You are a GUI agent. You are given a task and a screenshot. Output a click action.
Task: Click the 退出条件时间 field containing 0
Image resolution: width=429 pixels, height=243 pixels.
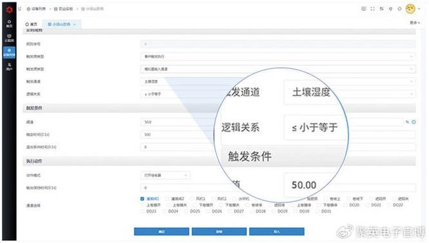tap(278, 147)
